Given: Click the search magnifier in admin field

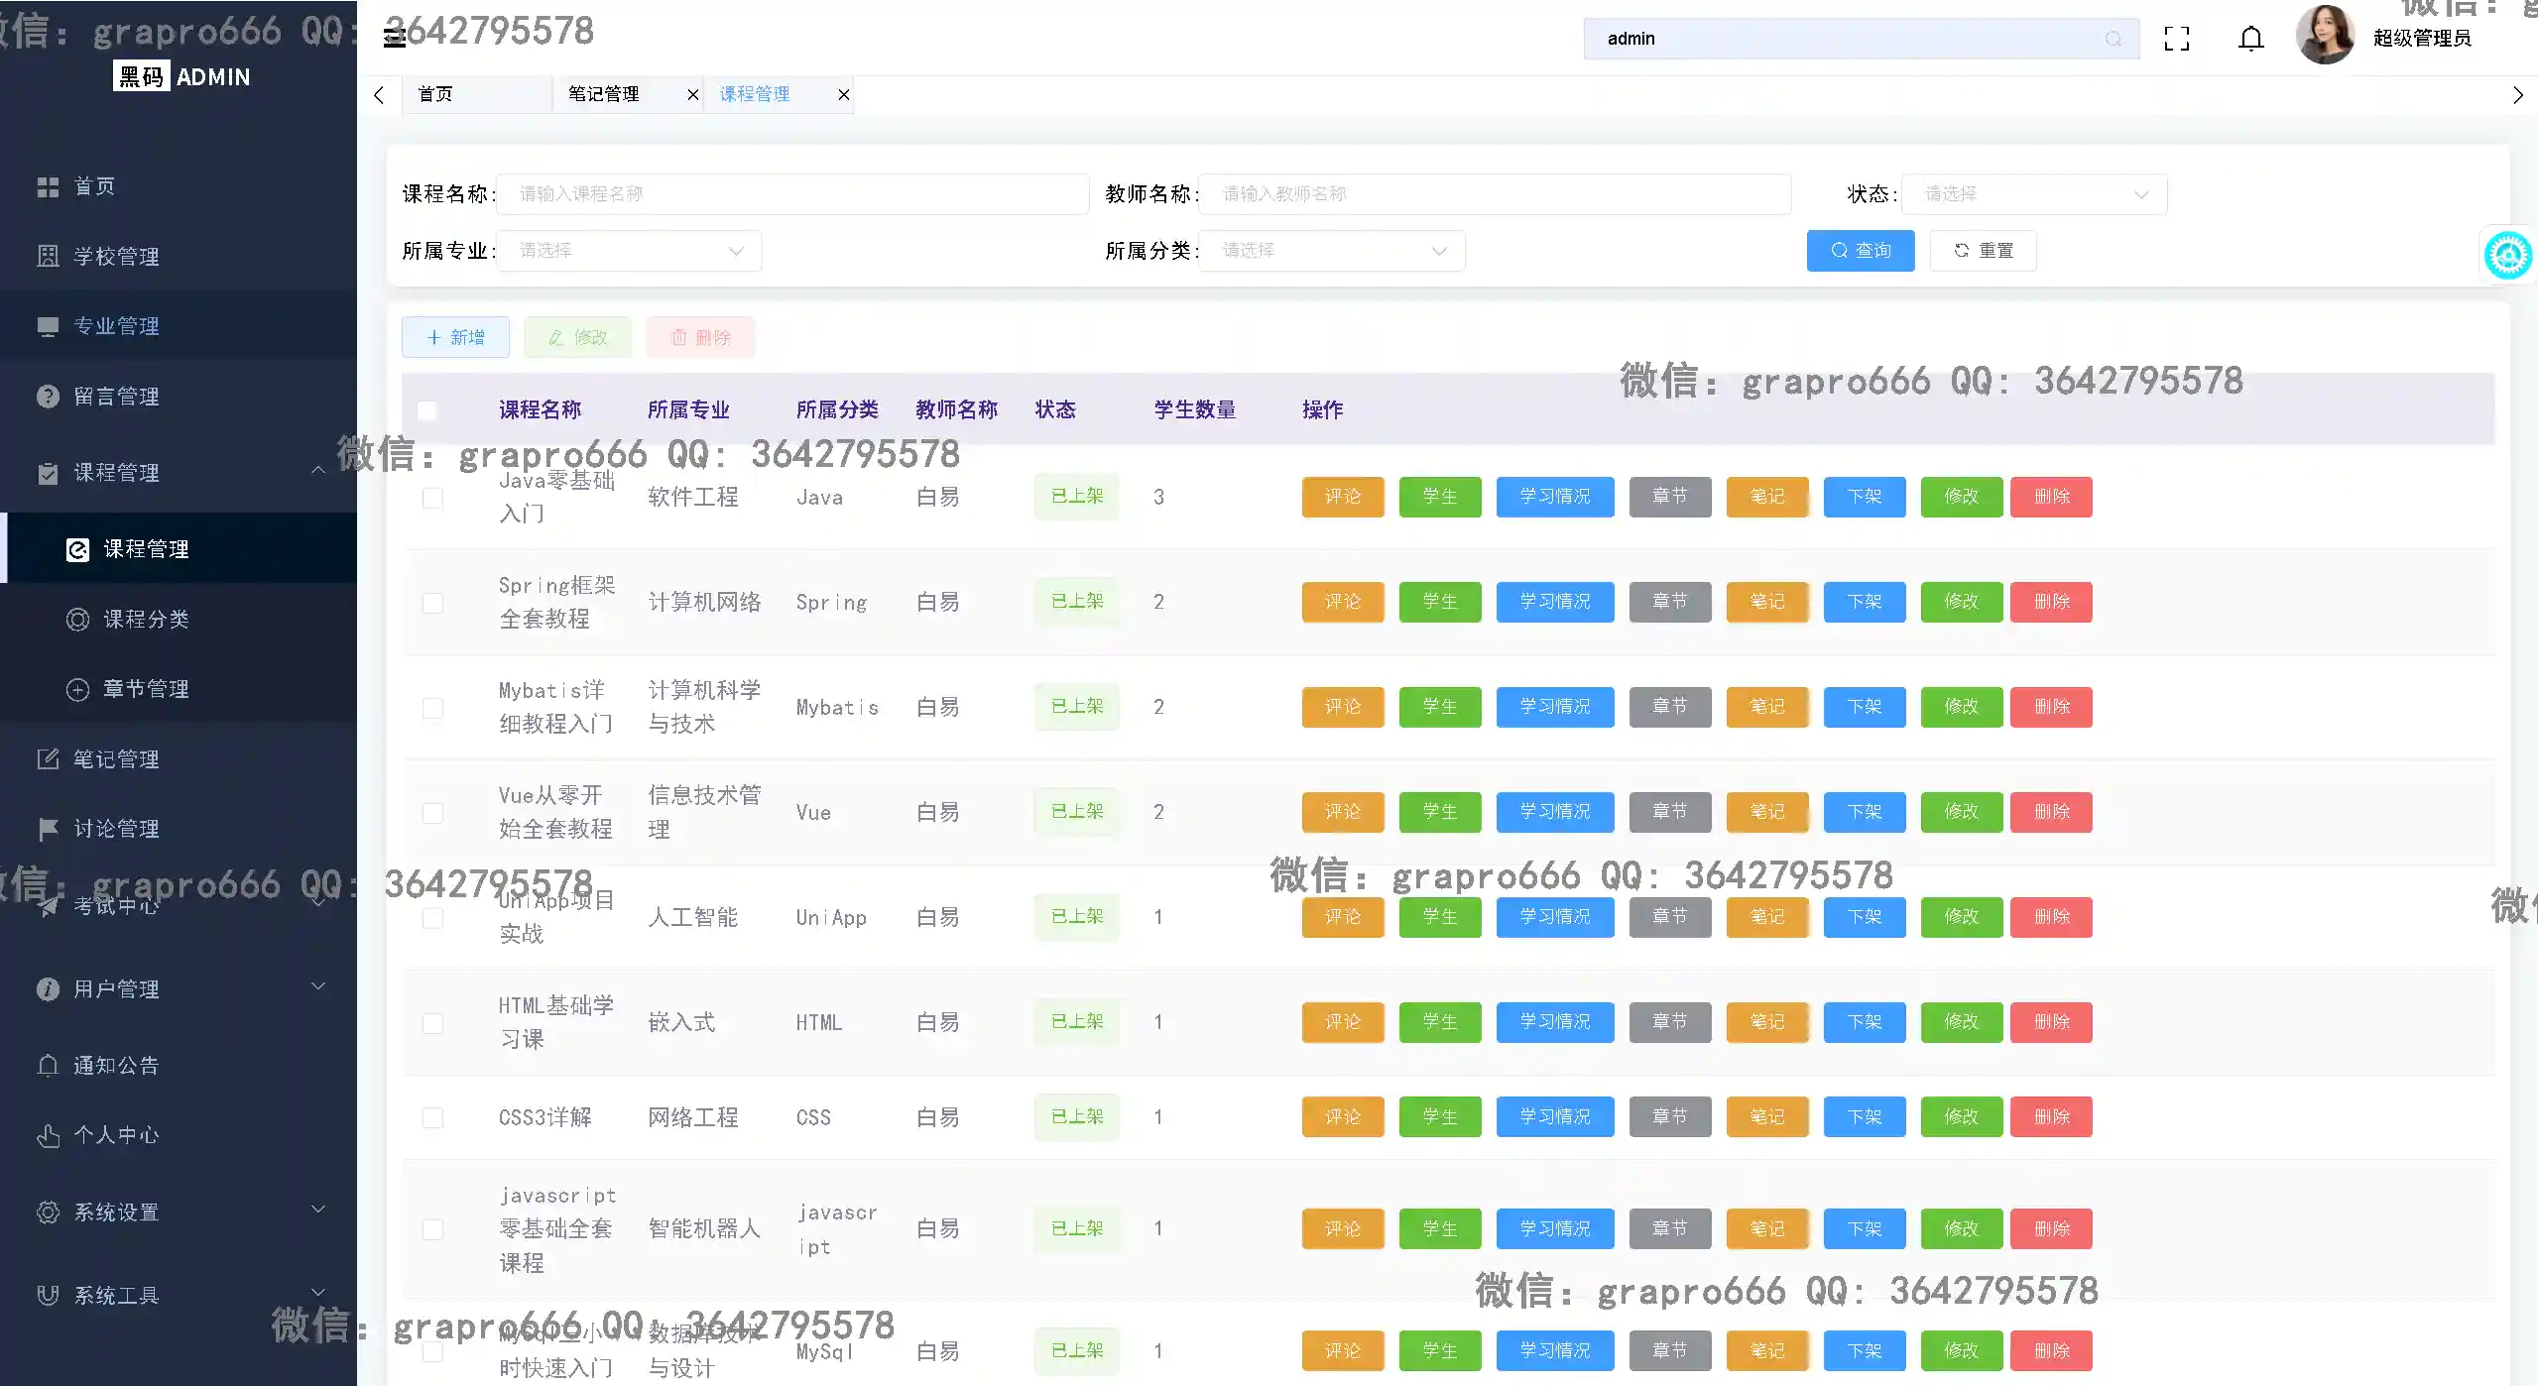Looking at the screenshot, I should tap(2113, 39).
